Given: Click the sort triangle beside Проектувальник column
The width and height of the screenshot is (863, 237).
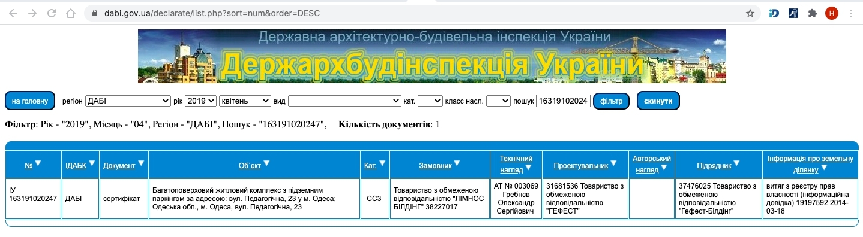Looking at the screenshot, I should point(614,163).
